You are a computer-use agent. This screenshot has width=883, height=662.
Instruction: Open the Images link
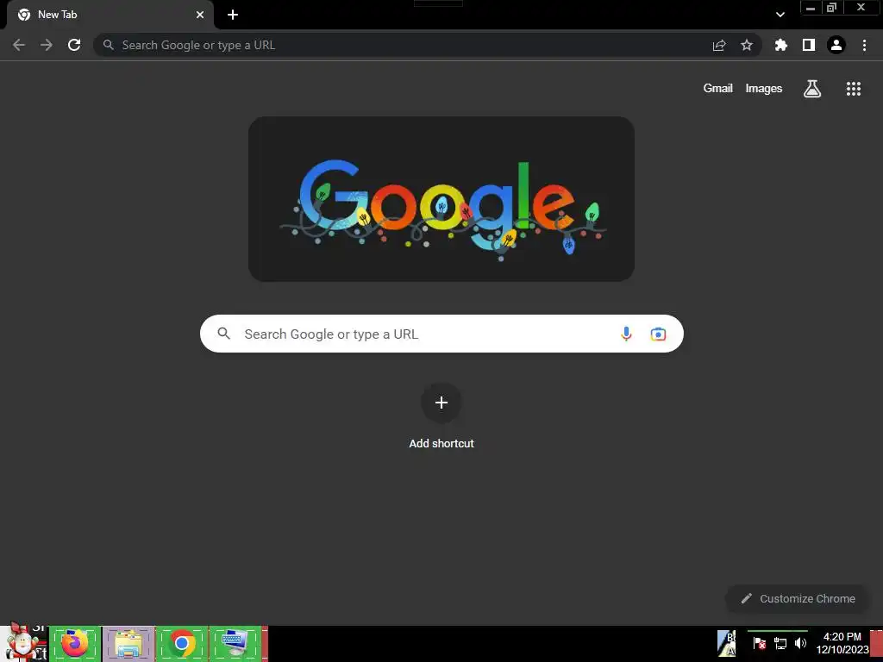pos(764,89)
